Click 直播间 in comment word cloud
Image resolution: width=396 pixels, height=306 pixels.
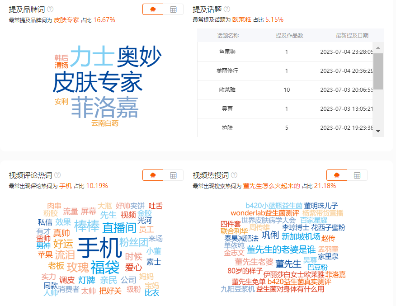point(119,228)
